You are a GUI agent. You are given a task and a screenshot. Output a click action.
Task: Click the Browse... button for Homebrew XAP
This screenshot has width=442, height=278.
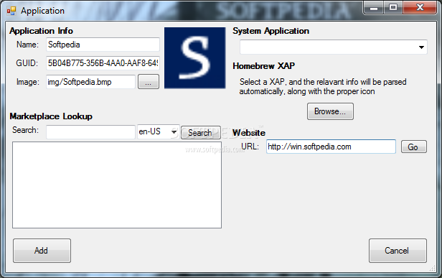click(x=330, y=111)
